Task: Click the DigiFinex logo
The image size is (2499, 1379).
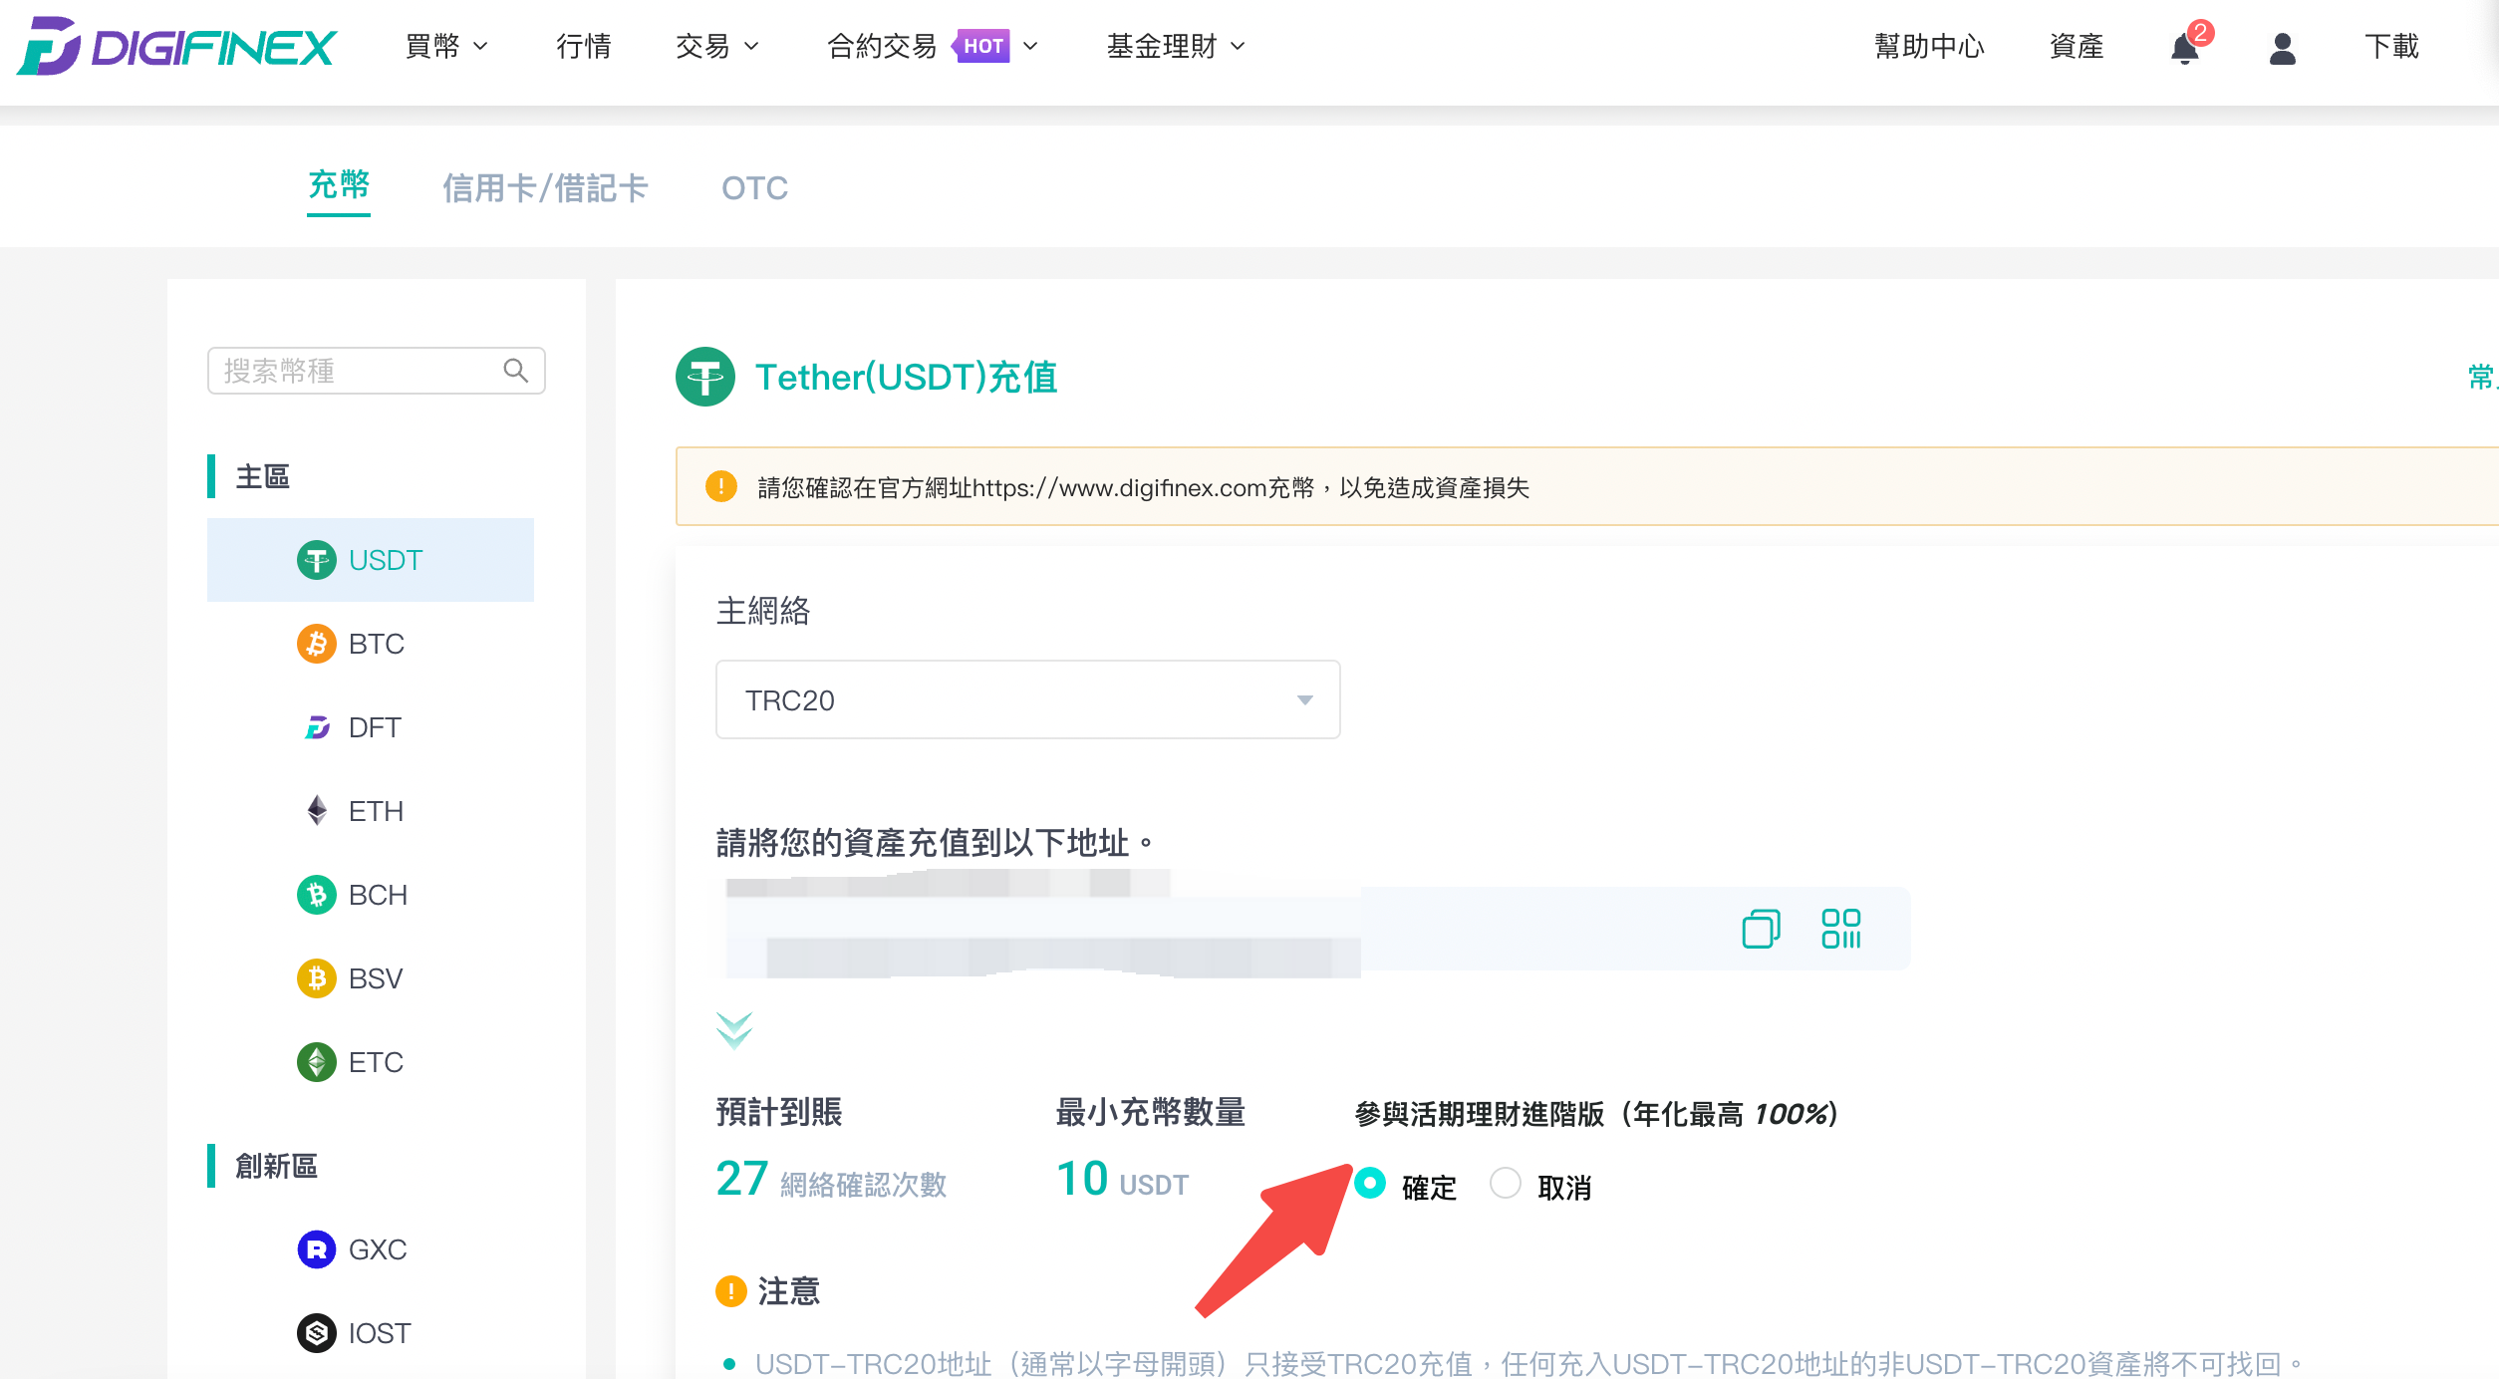Action: (x=176, y=46)
